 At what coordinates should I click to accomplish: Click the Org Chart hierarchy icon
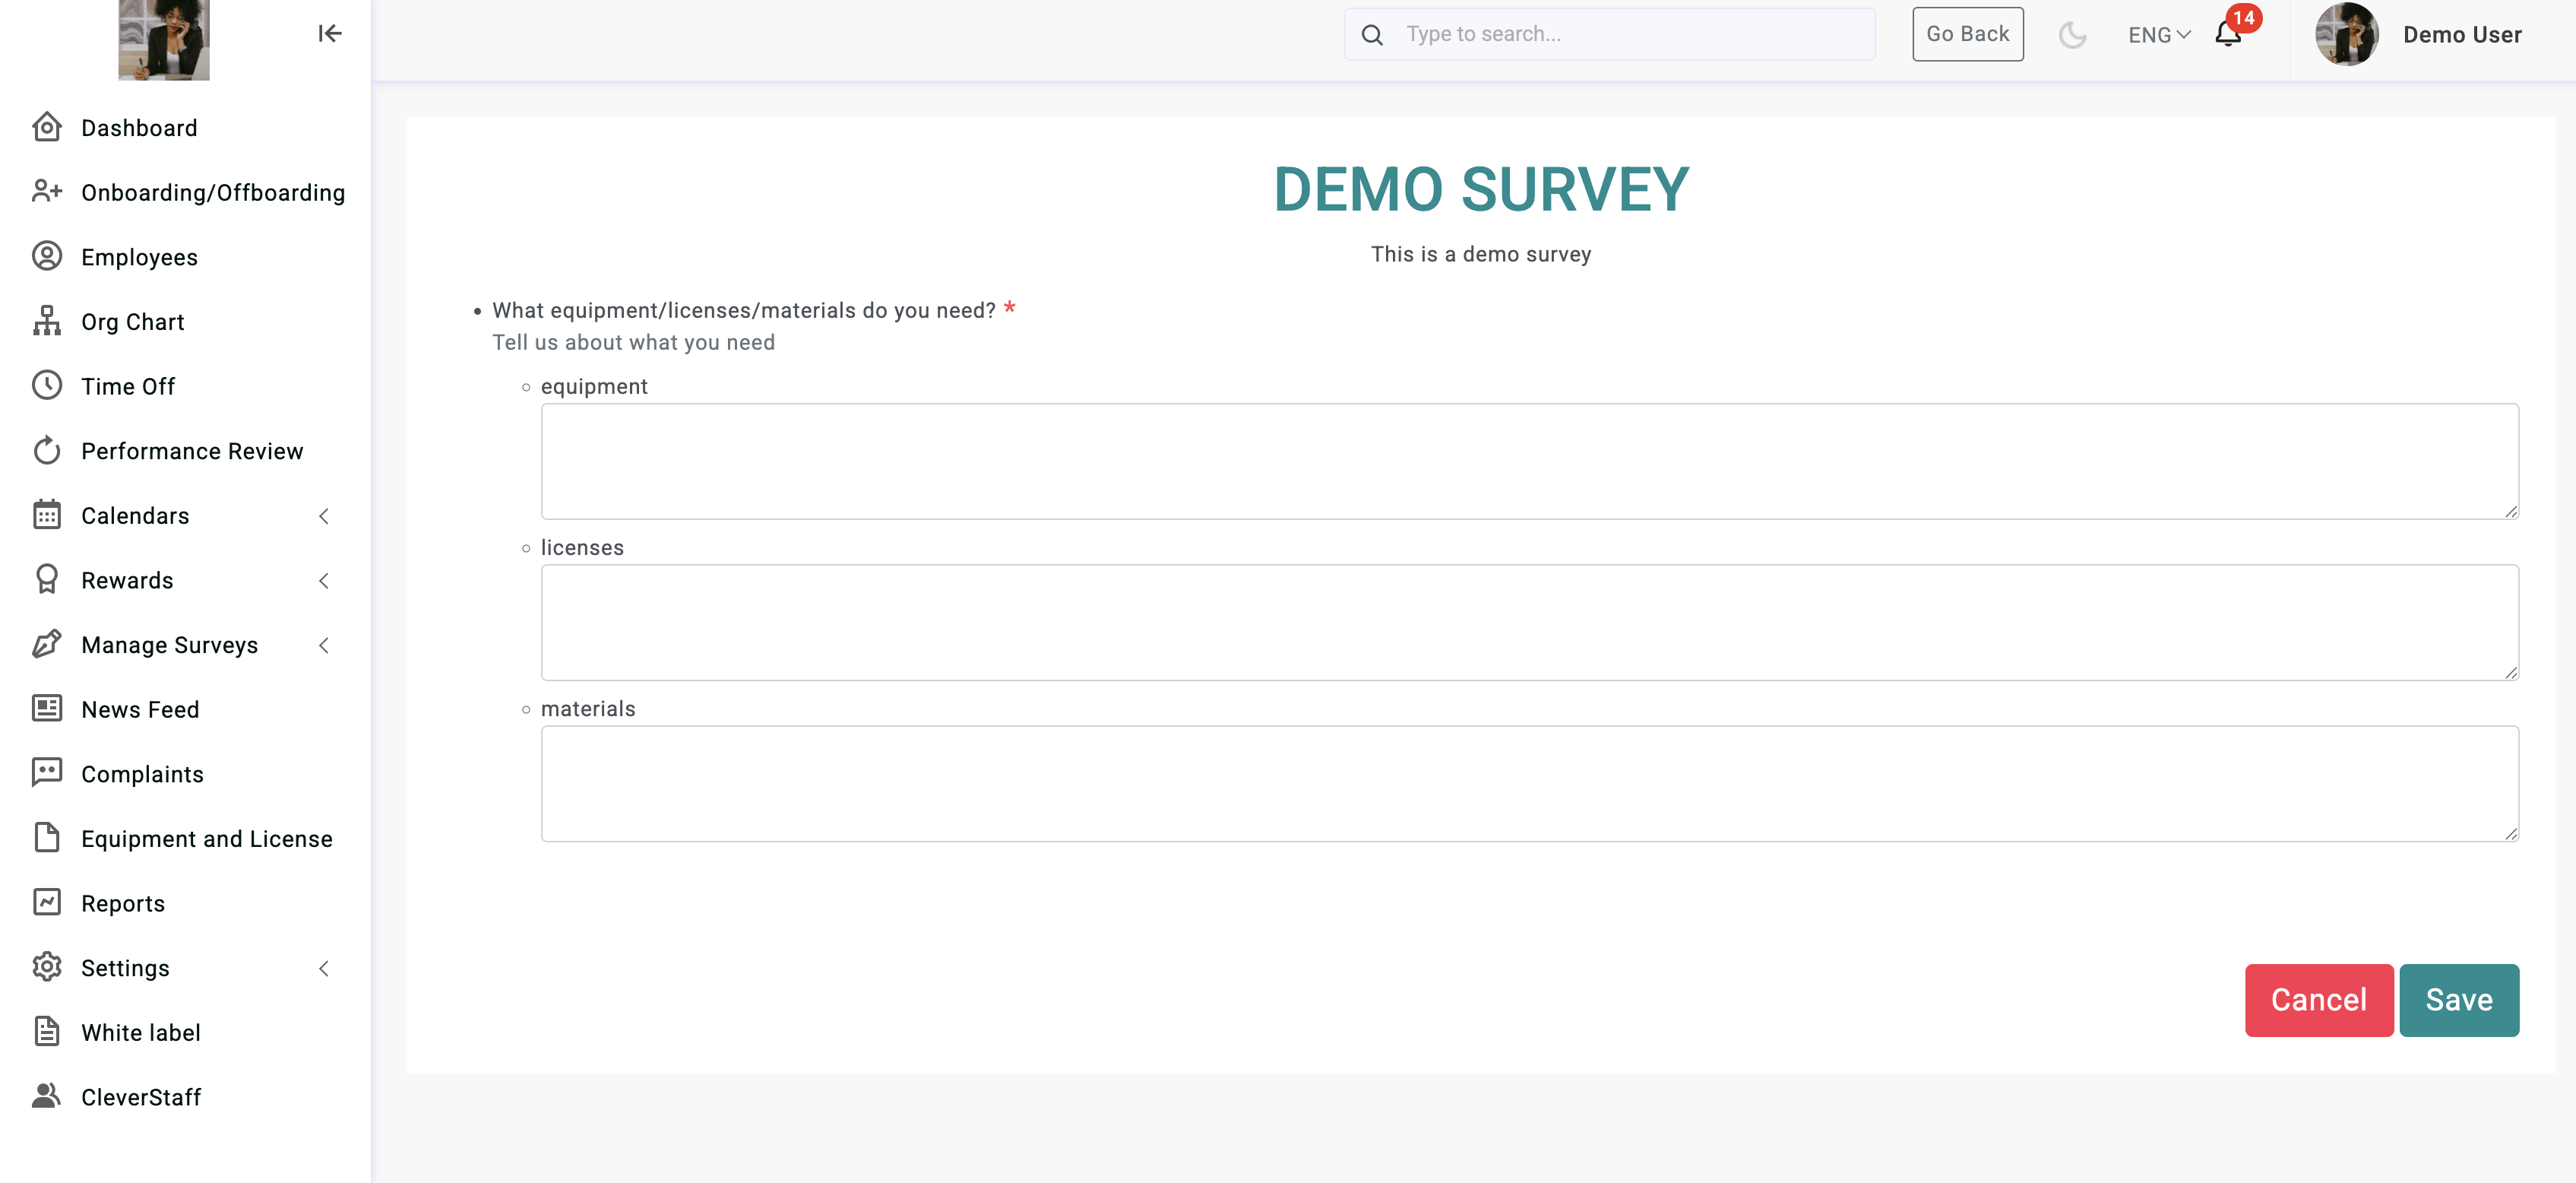tap(46, 320)
